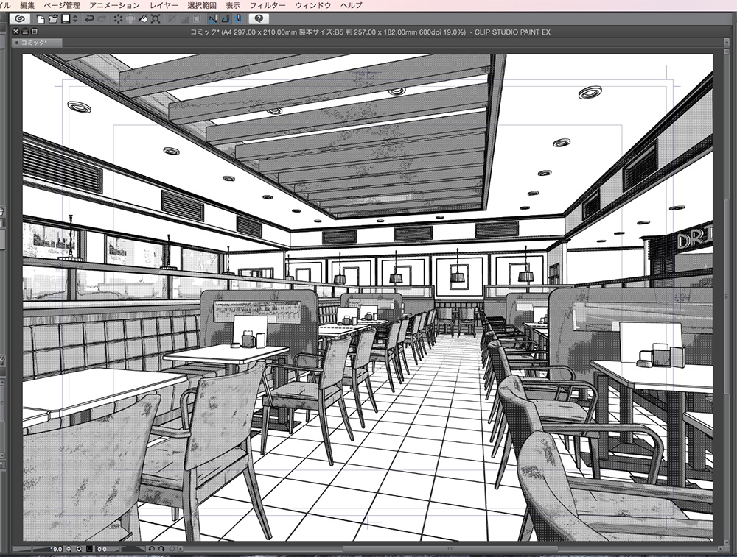Open CLIP STUDIO support question mark button
The image size is (737, 557).
click(x=259, y=18)
